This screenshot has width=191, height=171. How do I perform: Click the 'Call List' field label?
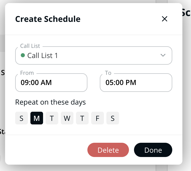tap(30, 46)
